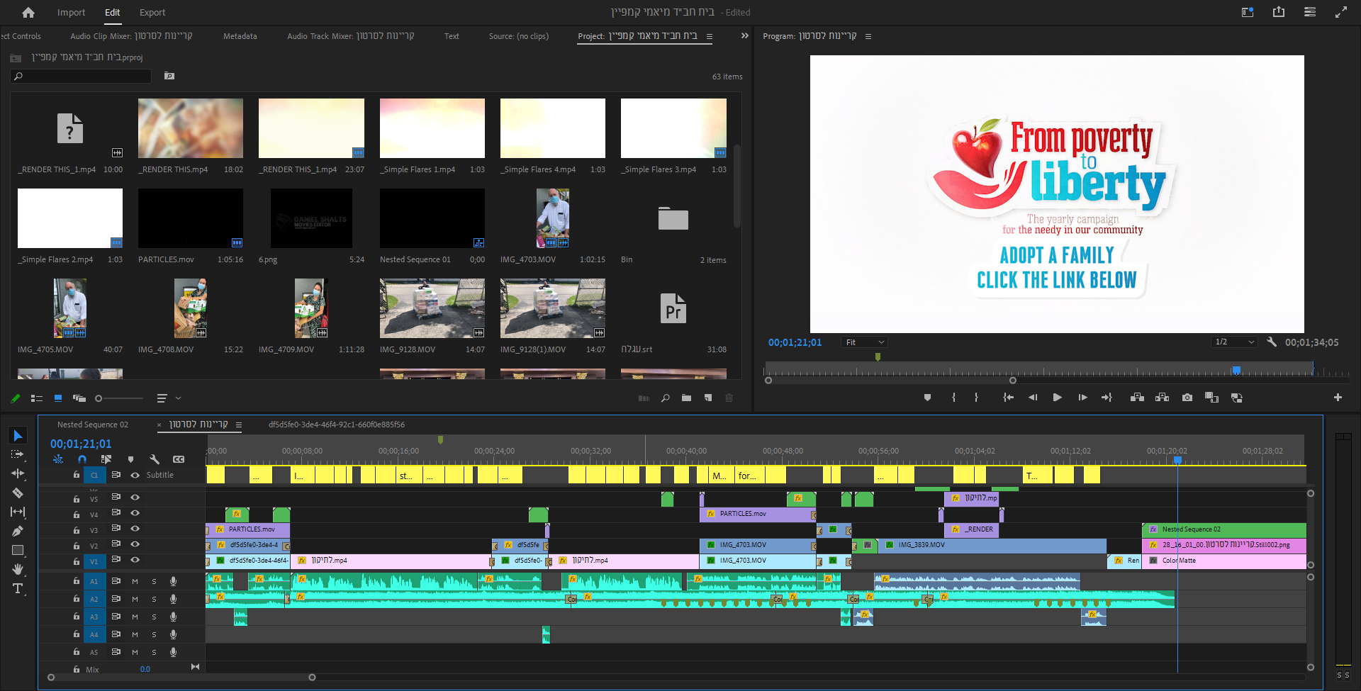1361x691 pixels.
Task: Click New Bin folder icon in Project panel
Action: pyautogui.click(x=686, y=398)
